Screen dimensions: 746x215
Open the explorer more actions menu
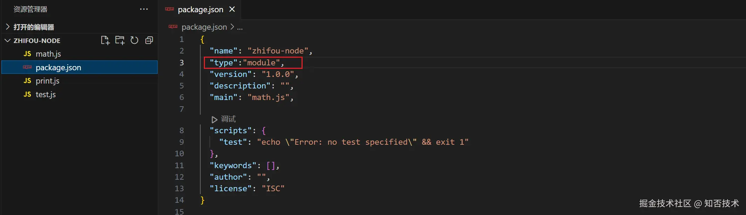pos(144,9)
